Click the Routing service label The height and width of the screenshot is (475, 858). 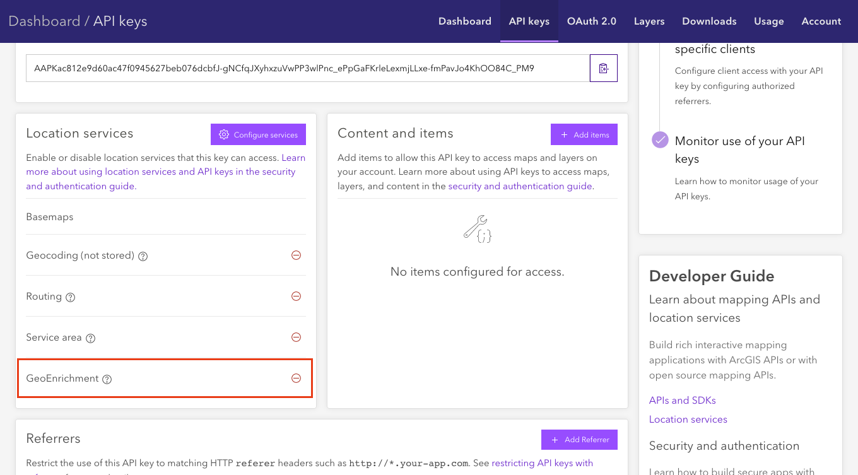click(x=44, y=296)
